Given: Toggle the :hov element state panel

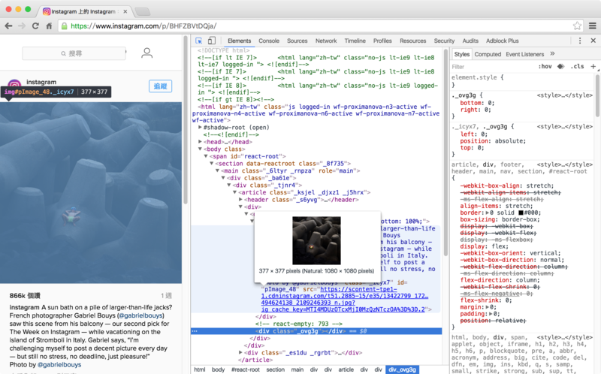Looking at the screenshot, I should (x=545, y=66).
